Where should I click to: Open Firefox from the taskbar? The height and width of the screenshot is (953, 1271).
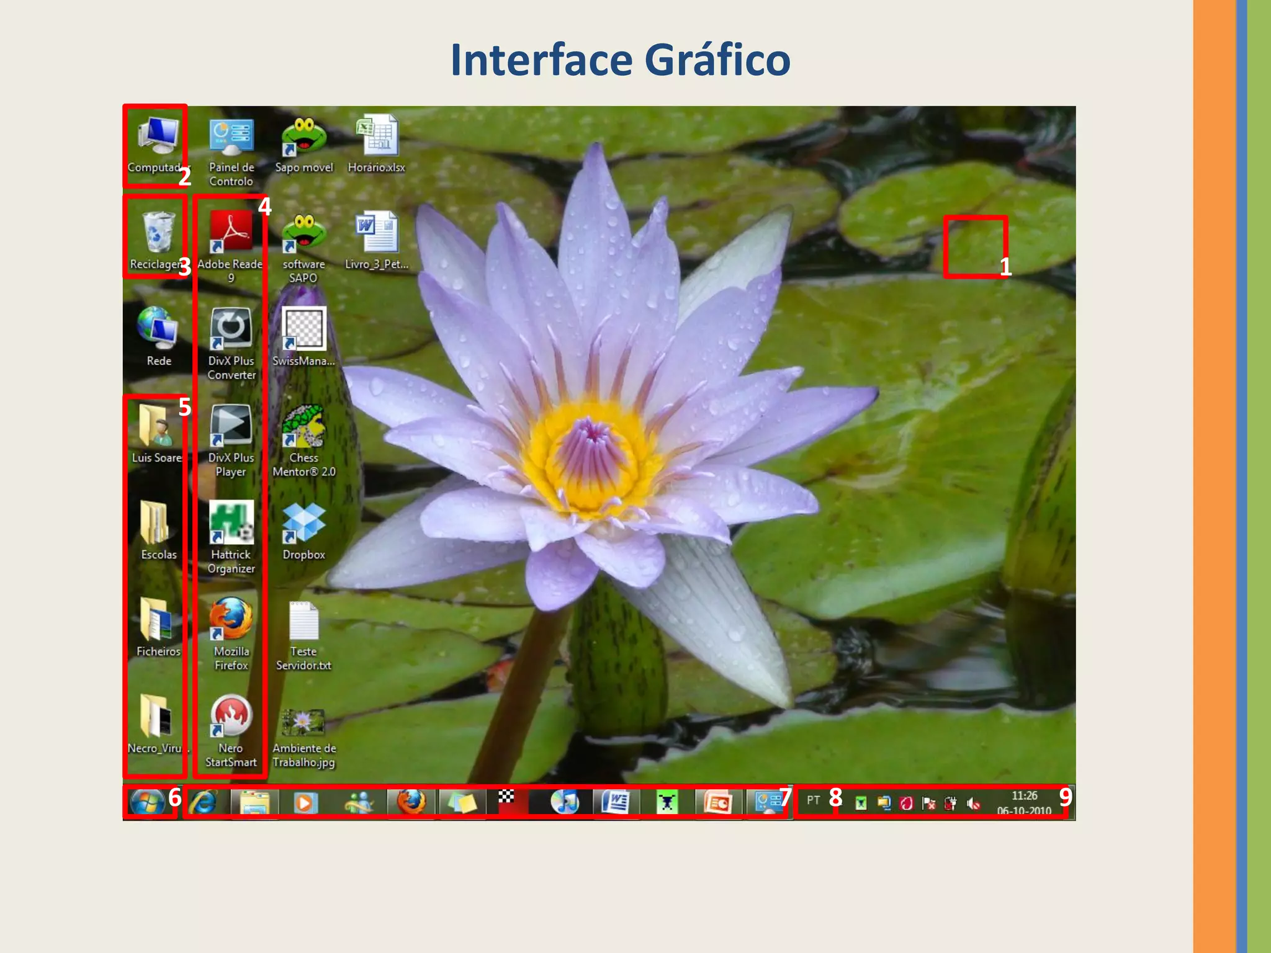[x=411, y=802]
